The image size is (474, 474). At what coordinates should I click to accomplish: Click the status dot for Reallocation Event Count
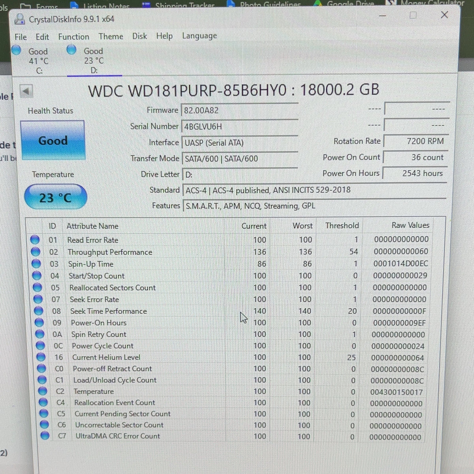(43, 402)
